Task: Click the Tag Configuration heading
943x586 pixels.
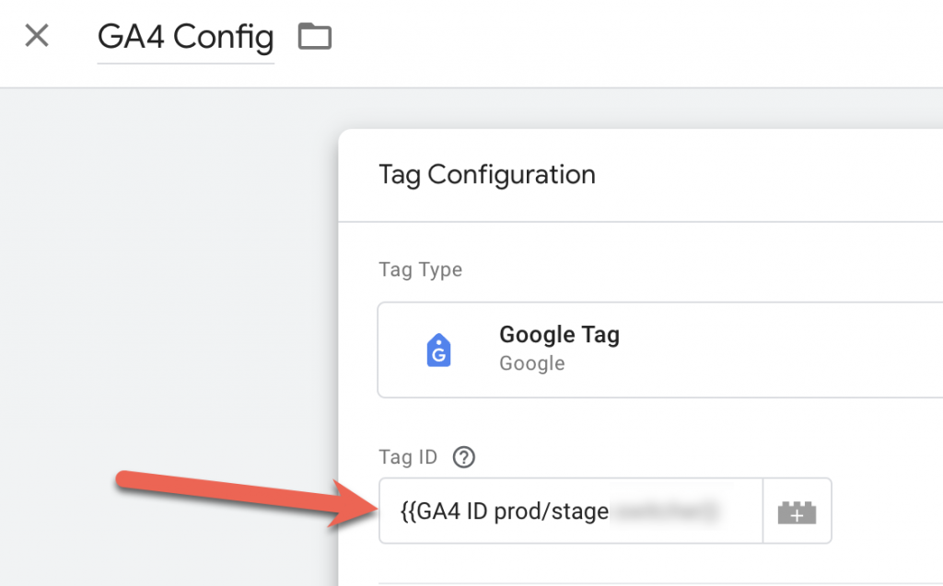Action: (x=487, y=175)
